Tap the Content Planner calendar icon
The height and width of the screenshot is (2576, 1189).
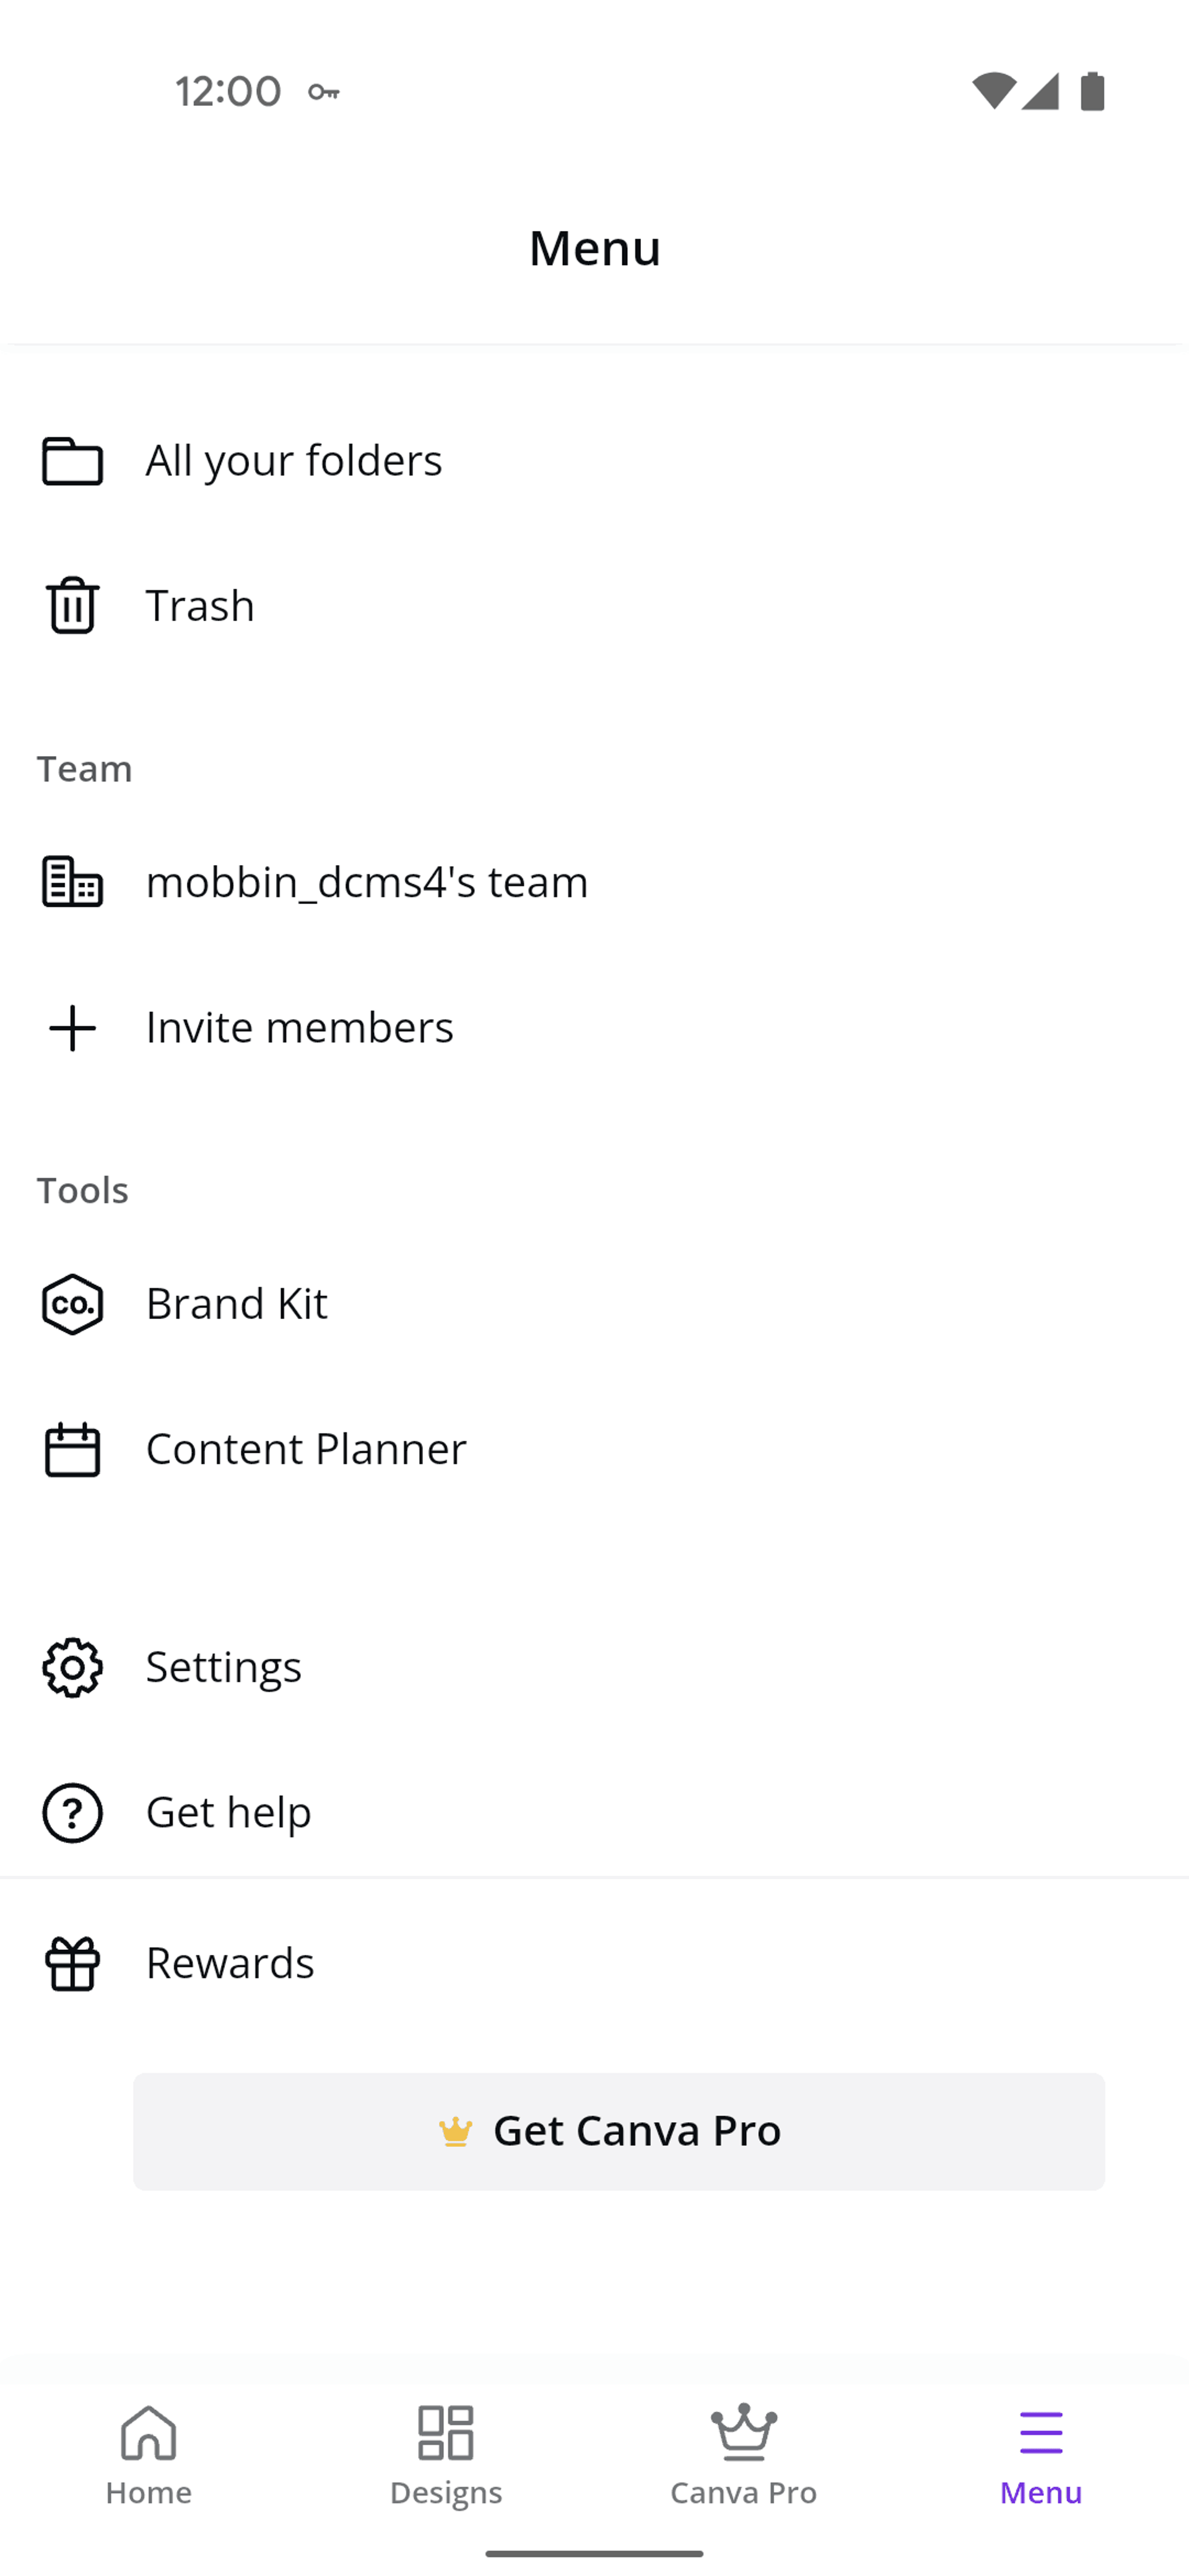point(72,1449)
